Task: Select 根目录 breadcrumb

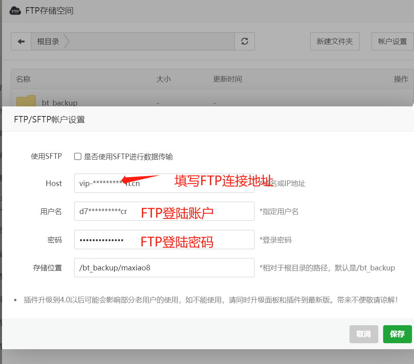Action: click(48, 41)
